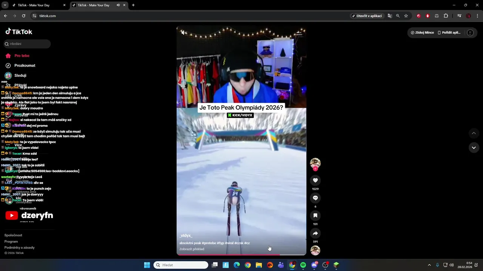The image size is (483, 271).
Task: Click the taskbar Hledat search box
Action: (181, 265)
